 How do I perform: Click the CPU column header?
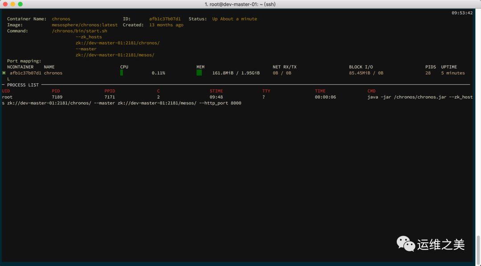[x=124, y=67]
